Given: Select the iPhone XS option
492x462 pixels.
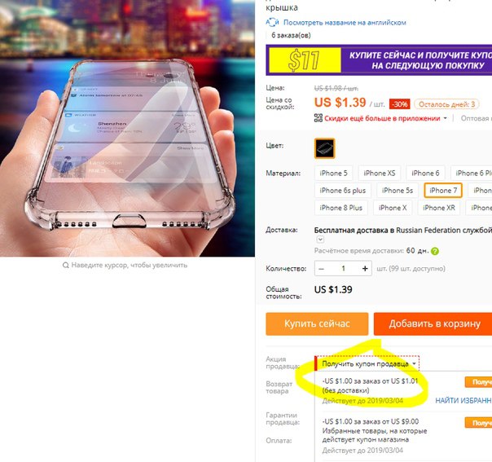Looking at the screenshot, I should tap(380, 173).
